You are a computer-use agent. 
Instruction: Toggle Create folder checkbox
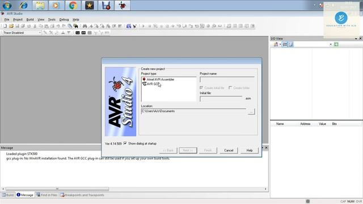230,88
